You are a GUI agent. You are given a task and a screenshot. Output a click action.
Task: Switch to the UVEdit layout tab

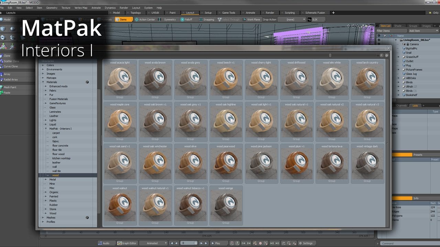(x=155, y=13)
